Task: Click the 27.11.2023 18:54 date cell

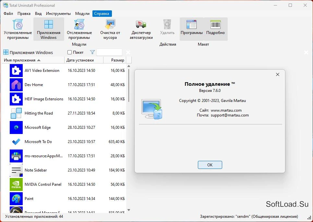Action: [81, 113]
